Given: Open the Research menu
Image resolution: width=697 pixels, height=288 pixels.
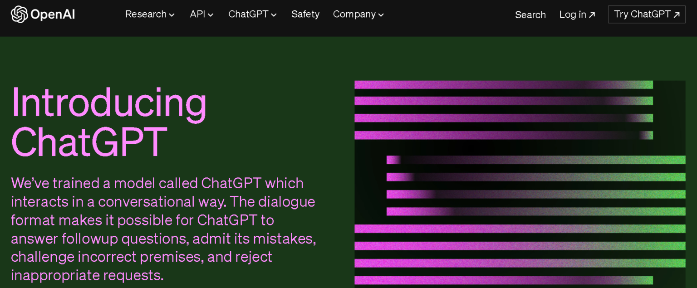Looking at the screenshot, I should [x=146, y=15].
